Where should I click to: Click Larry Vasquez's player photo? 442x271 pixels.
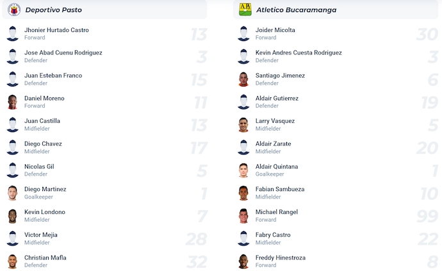[x=243, y=125]
